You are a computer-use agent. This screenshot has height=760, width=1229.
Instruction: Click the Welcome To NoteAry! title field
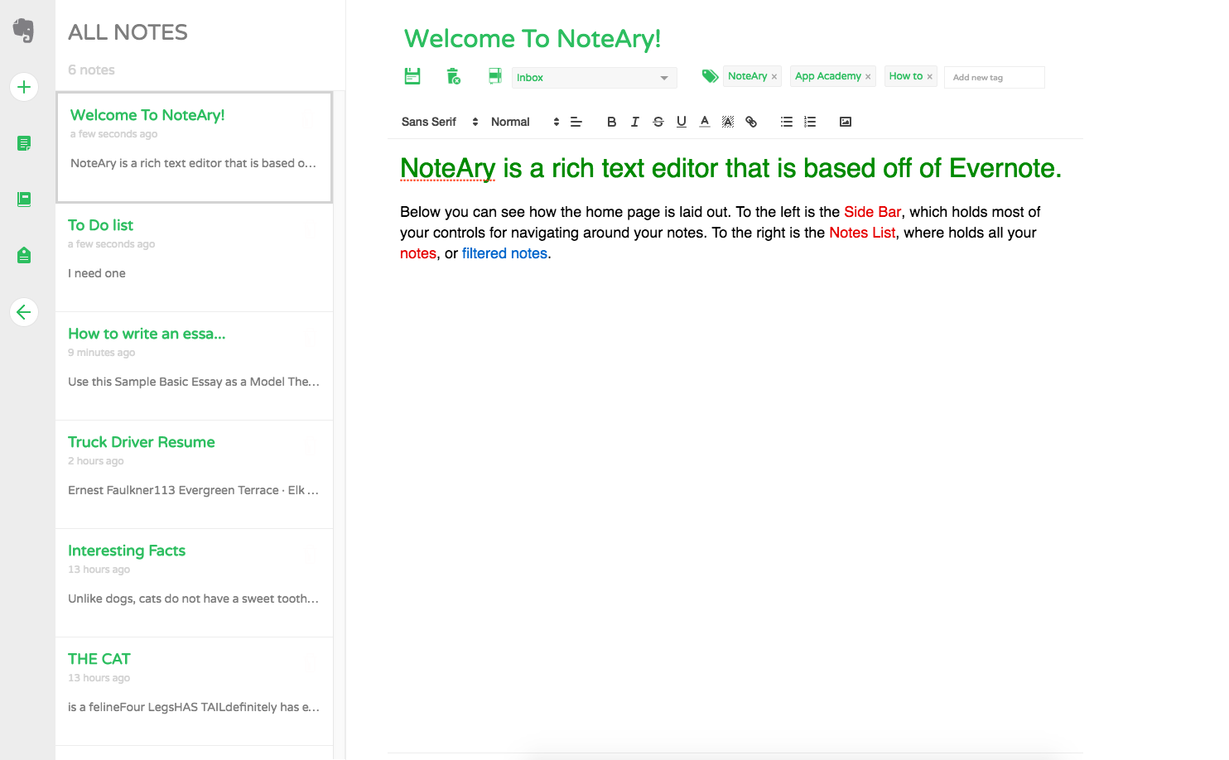pyautogui.click(x=533, y=39)
